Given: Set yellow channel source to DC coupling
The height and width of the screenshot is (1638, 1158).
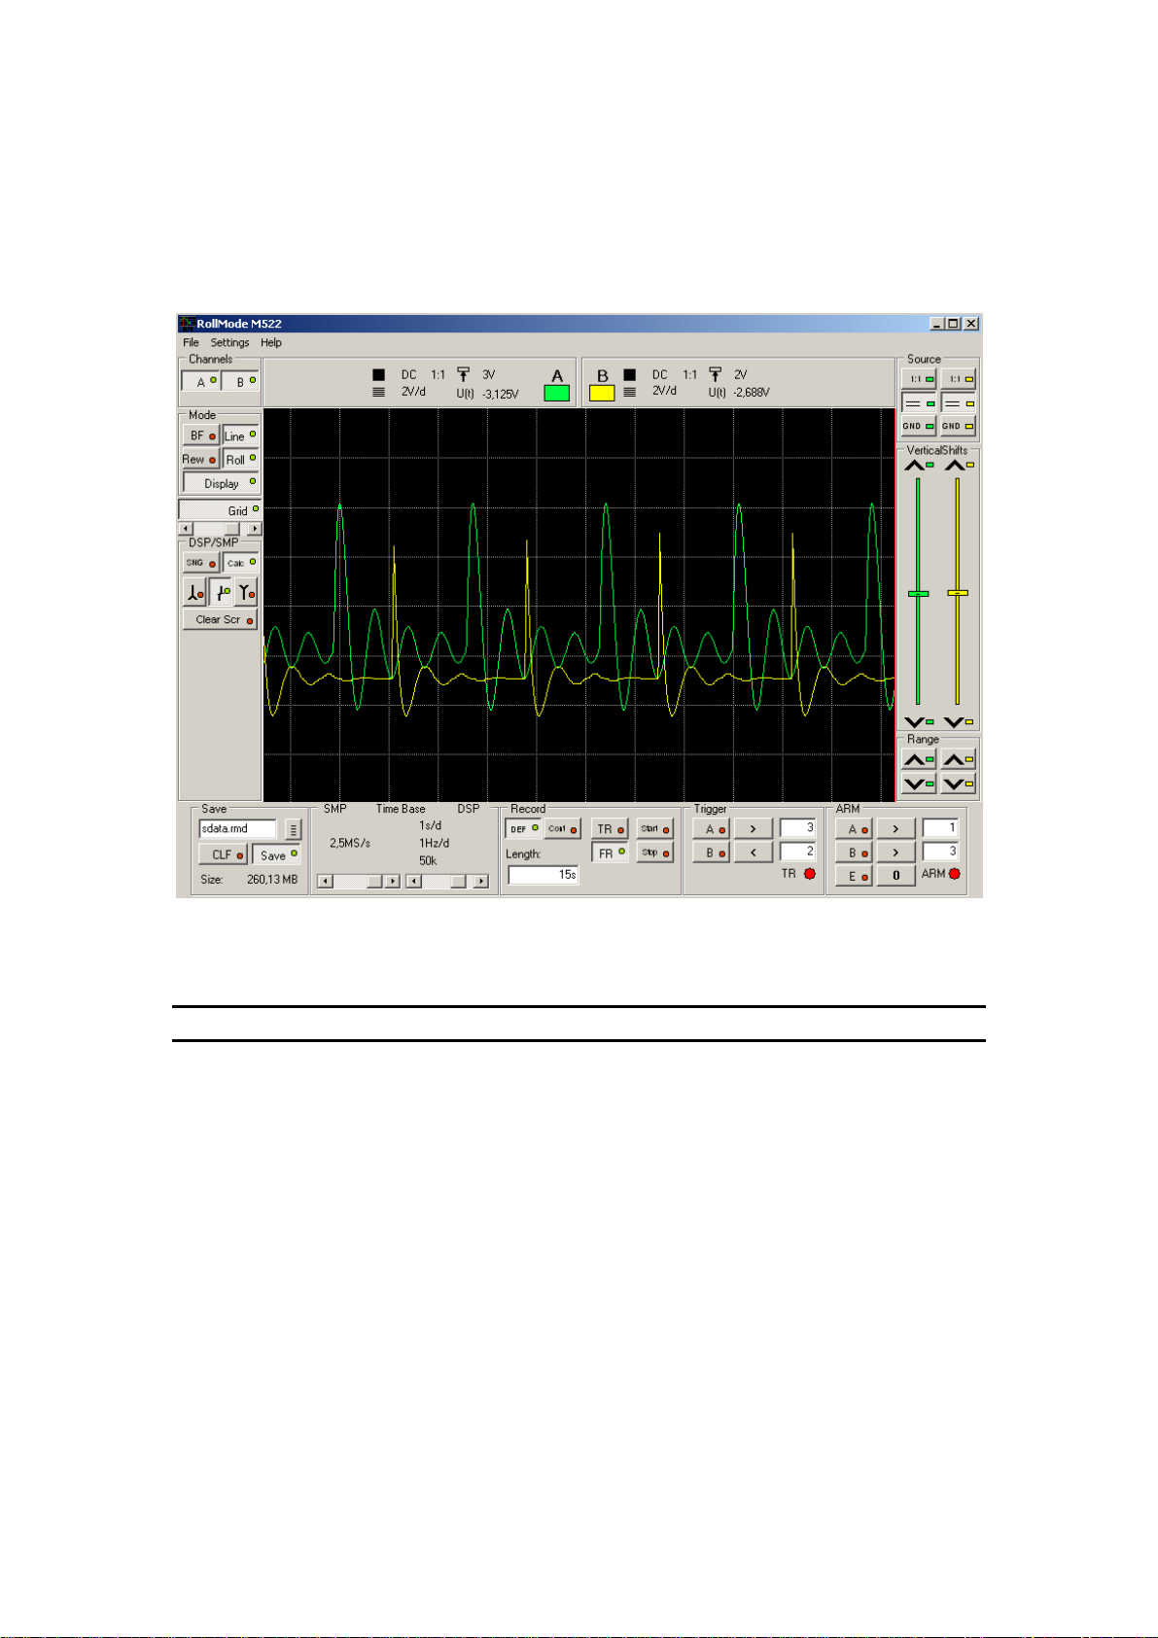Looking at the screenshot, I should click(959, 402).
